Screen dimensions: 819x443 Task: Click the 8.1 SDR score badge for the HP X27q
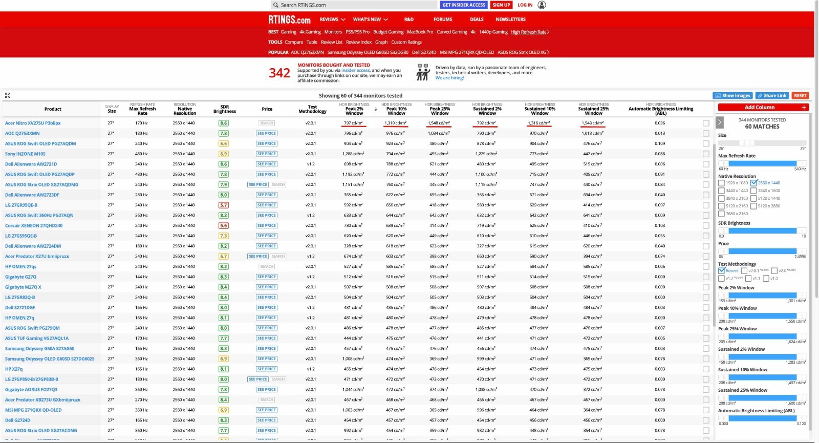pyautogui.click(x=224, y=369)
